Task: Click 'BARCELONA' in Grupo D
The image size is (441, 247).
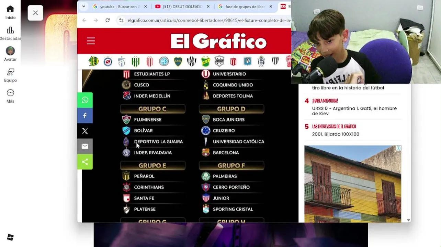Action: pos(226,153)
